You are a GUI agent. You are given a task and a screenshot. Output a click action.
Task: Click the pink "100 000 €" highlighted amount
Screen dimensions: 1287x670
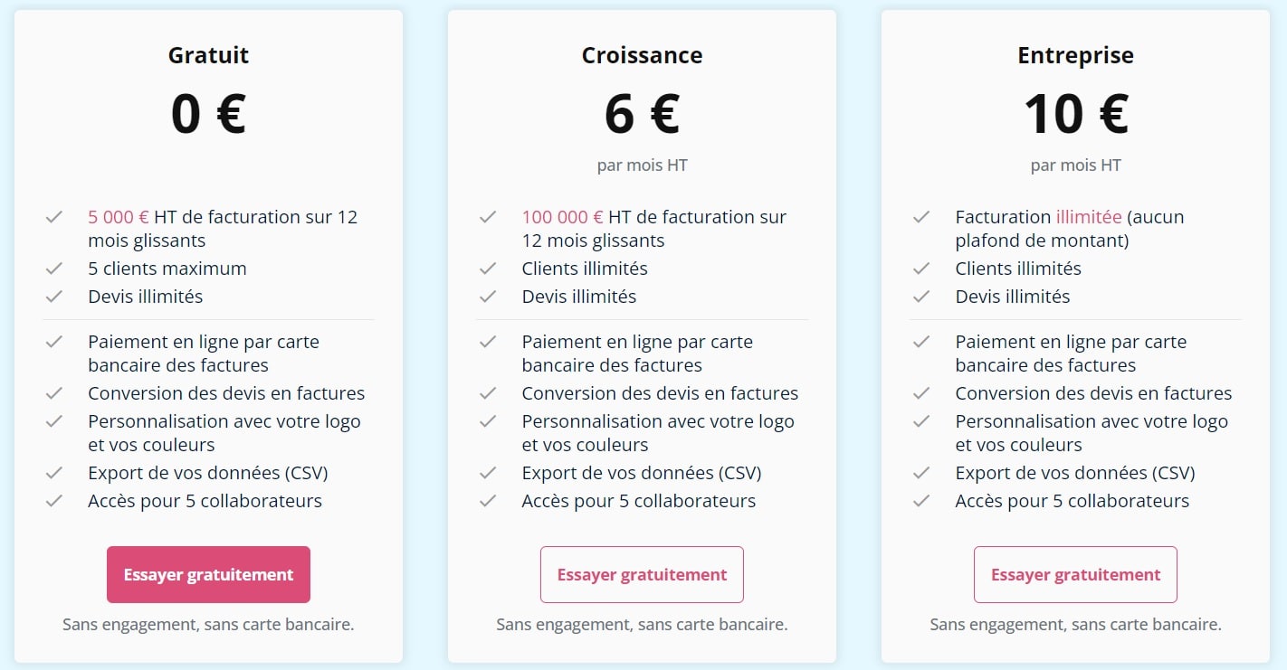tap(562, 217)
